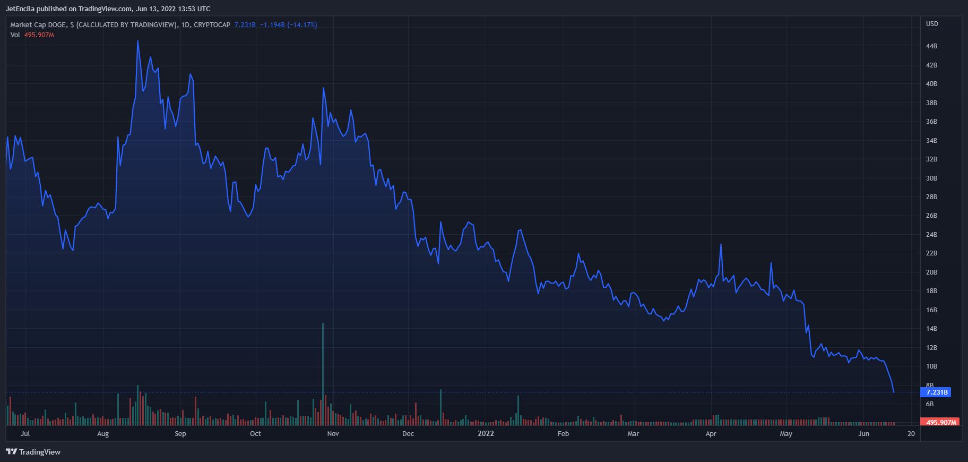Click the 20B price level label
This screenshot has height=462, width=968.
(931, 272)
